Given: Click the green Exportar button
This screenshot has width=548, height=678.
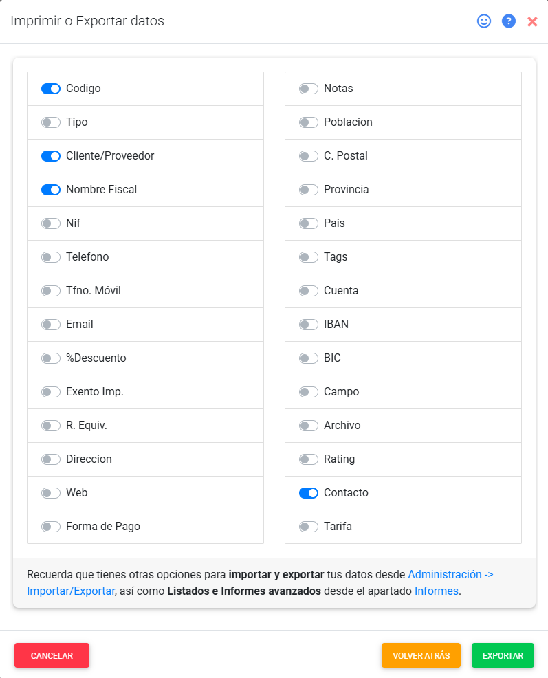Looking at the screenshot, I should pos(503,655).
